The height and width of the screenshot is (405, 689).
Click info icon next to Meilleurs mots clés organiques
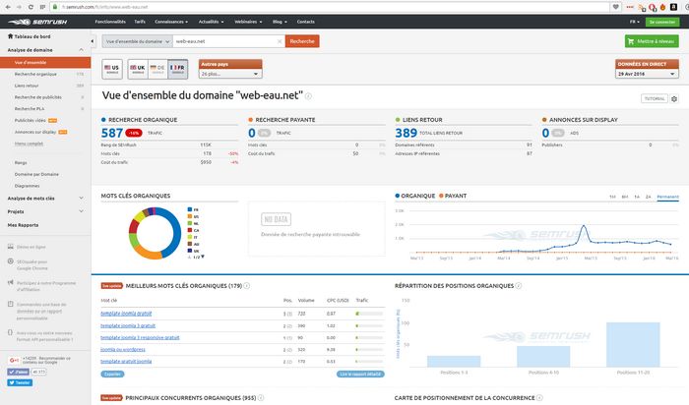coord(247,286)
